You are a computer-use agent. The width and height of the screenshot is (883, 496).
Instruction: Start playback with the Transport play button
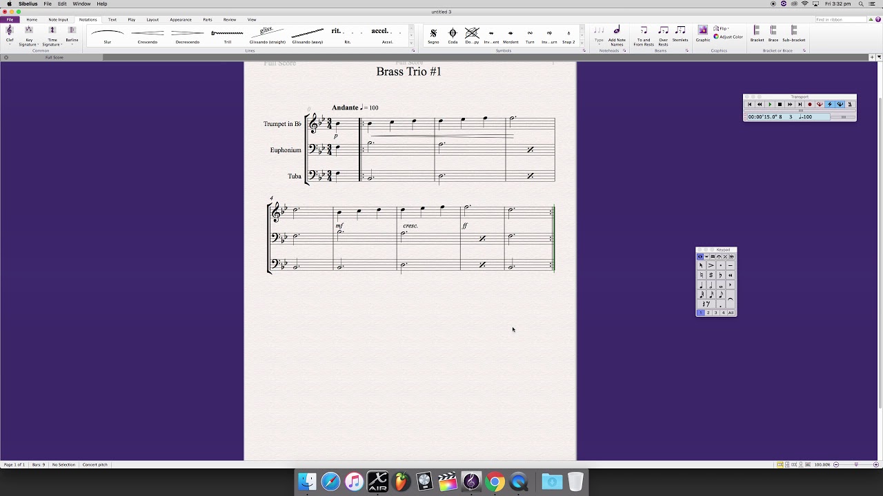(x=770, y=105)
